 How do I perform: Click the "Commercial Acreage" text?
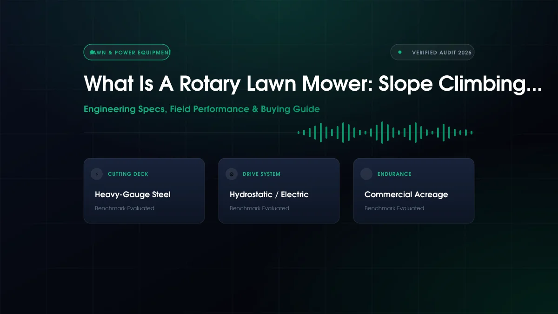tap(406, 194)
